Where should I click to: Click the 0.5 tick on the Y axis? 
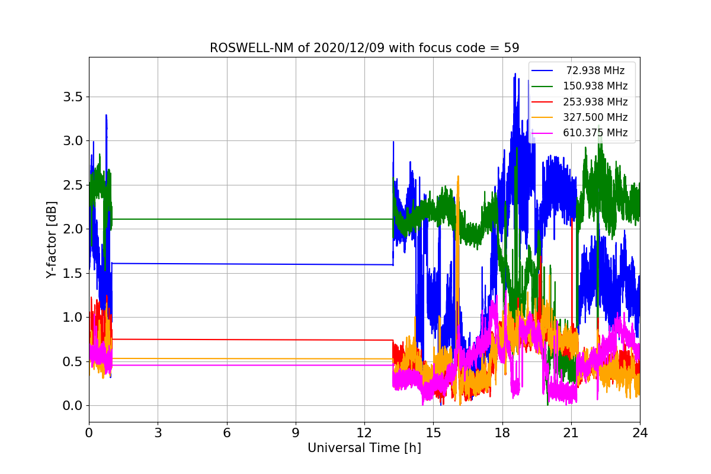tap(73, 361)
